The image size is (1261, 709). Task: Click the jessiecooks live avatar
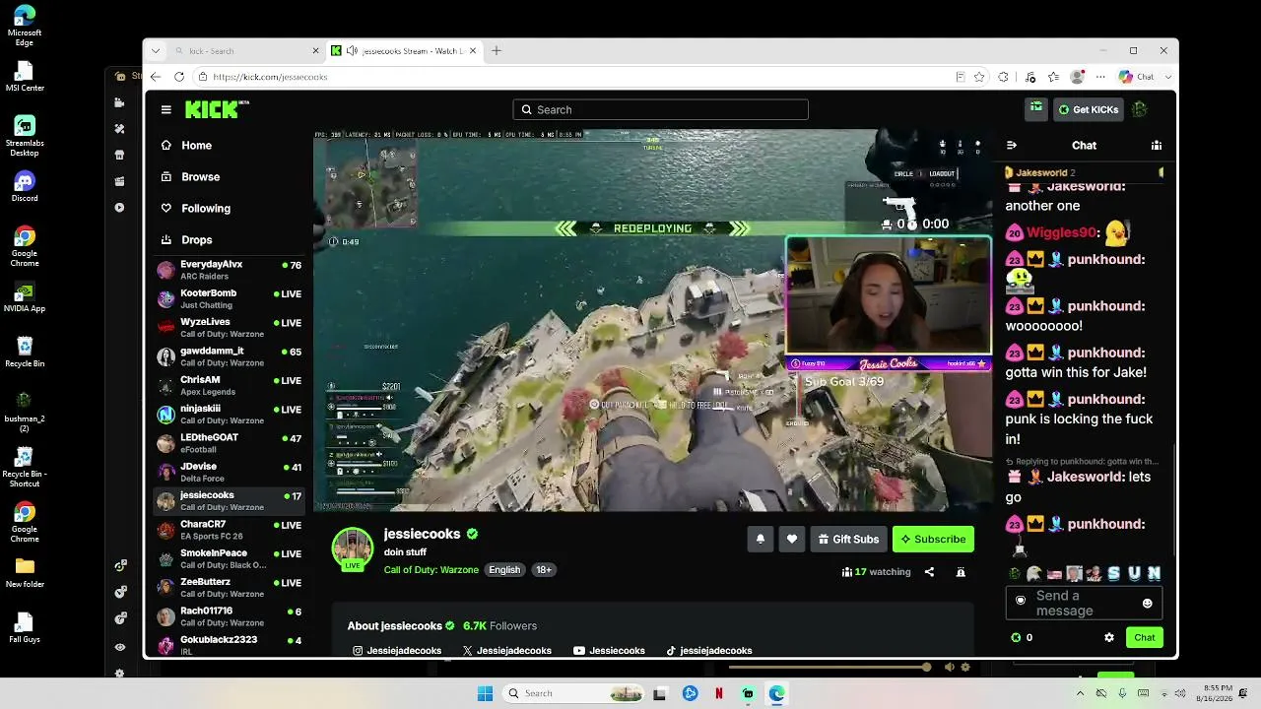(x=353, y=548)
